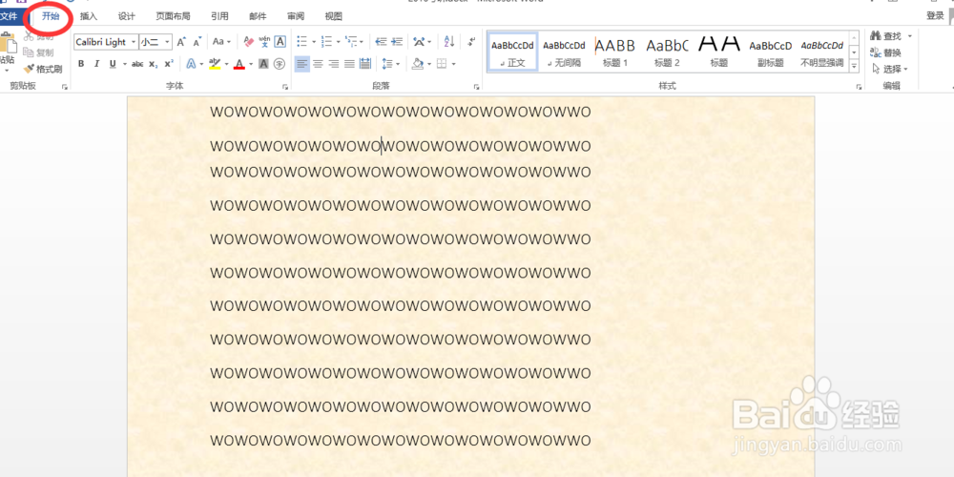Screen dimensions: 954x477
Task: Click the Distributed alignment icon
Action: tap(365, 63)
